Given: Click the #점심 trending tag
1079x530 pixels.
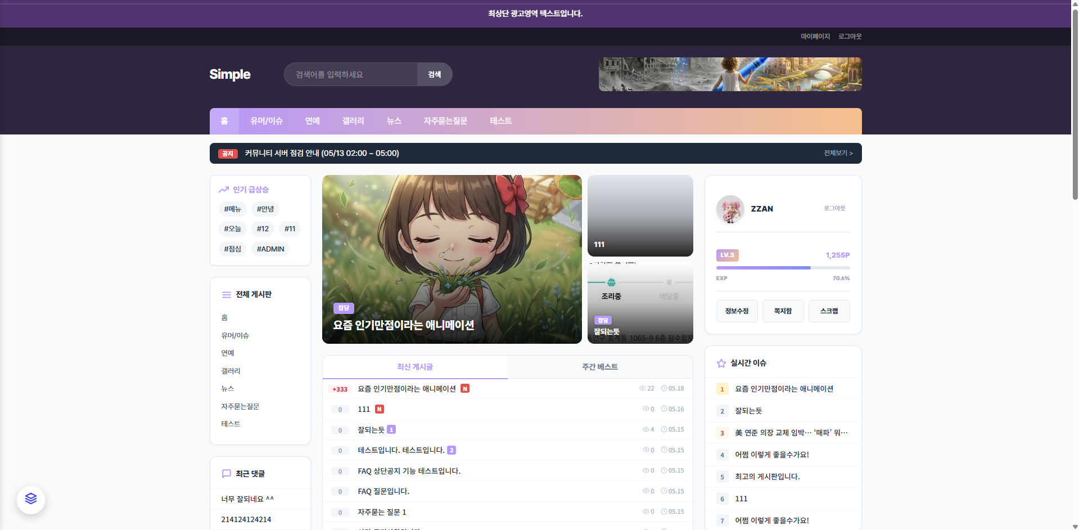Looking at the screenshot, I should [x=233, y=249].
